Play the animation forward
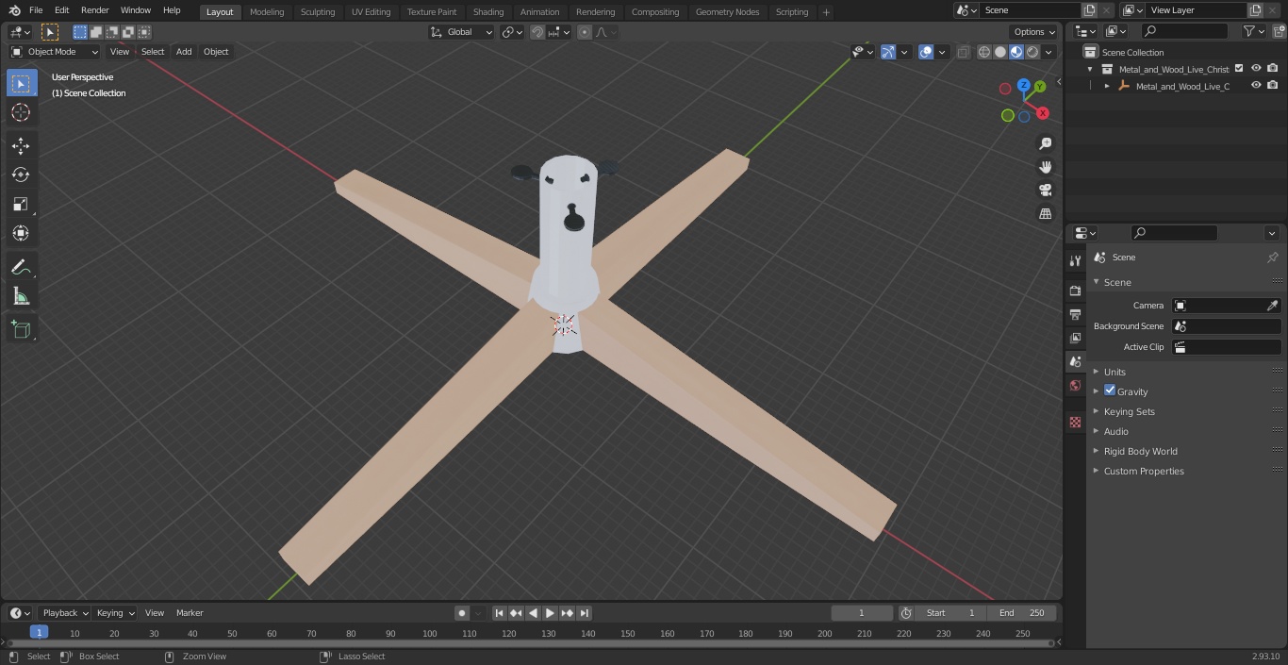 click(x=550, y=613)
